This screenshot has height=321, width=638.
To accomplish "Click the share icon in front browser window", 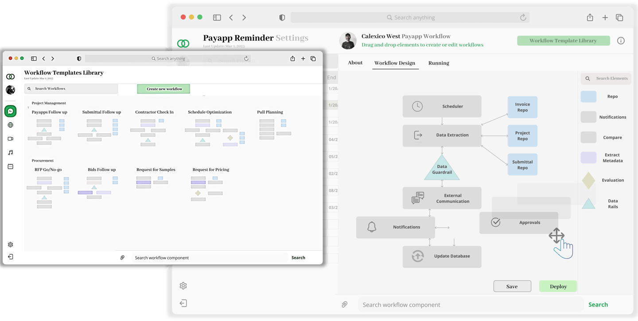I will pos(292,58).
